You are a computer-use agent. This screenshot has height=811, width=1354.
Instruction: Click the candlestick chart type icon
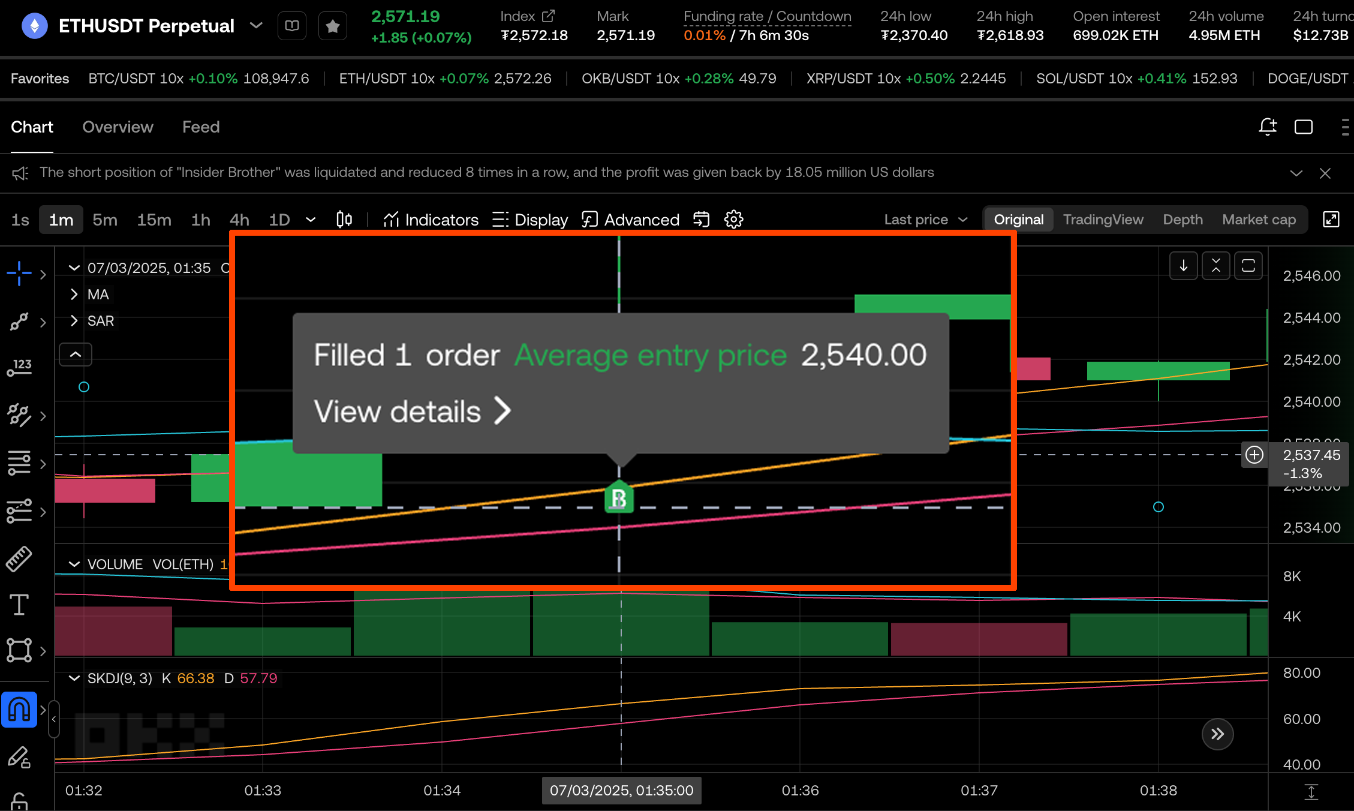coord(344,220)
